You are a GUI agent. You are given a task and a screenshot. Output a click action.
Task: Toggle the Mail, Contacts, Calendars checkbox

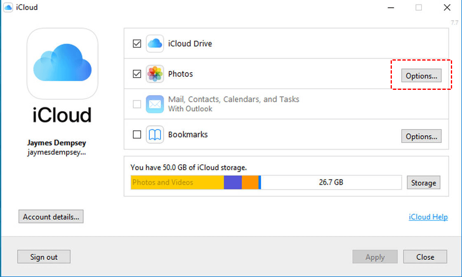[x=137, y=104]
